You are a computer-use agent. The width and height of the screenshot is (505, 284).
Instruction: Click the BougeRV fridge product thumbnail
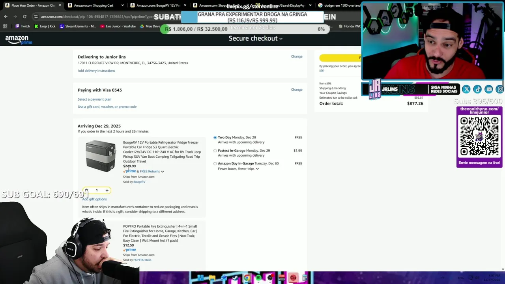pos(101,156)
